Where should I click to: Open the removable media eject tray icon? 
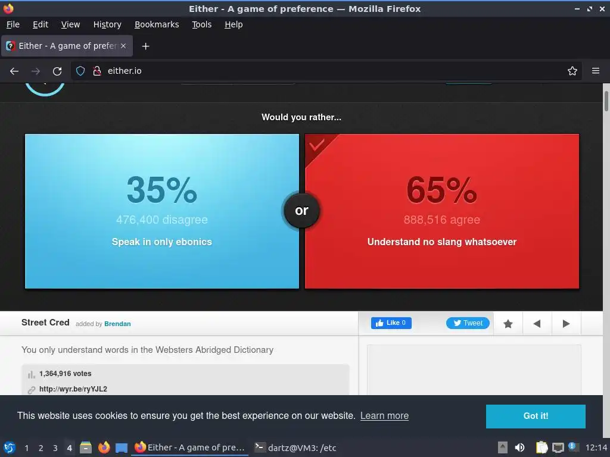click(503, 447)
